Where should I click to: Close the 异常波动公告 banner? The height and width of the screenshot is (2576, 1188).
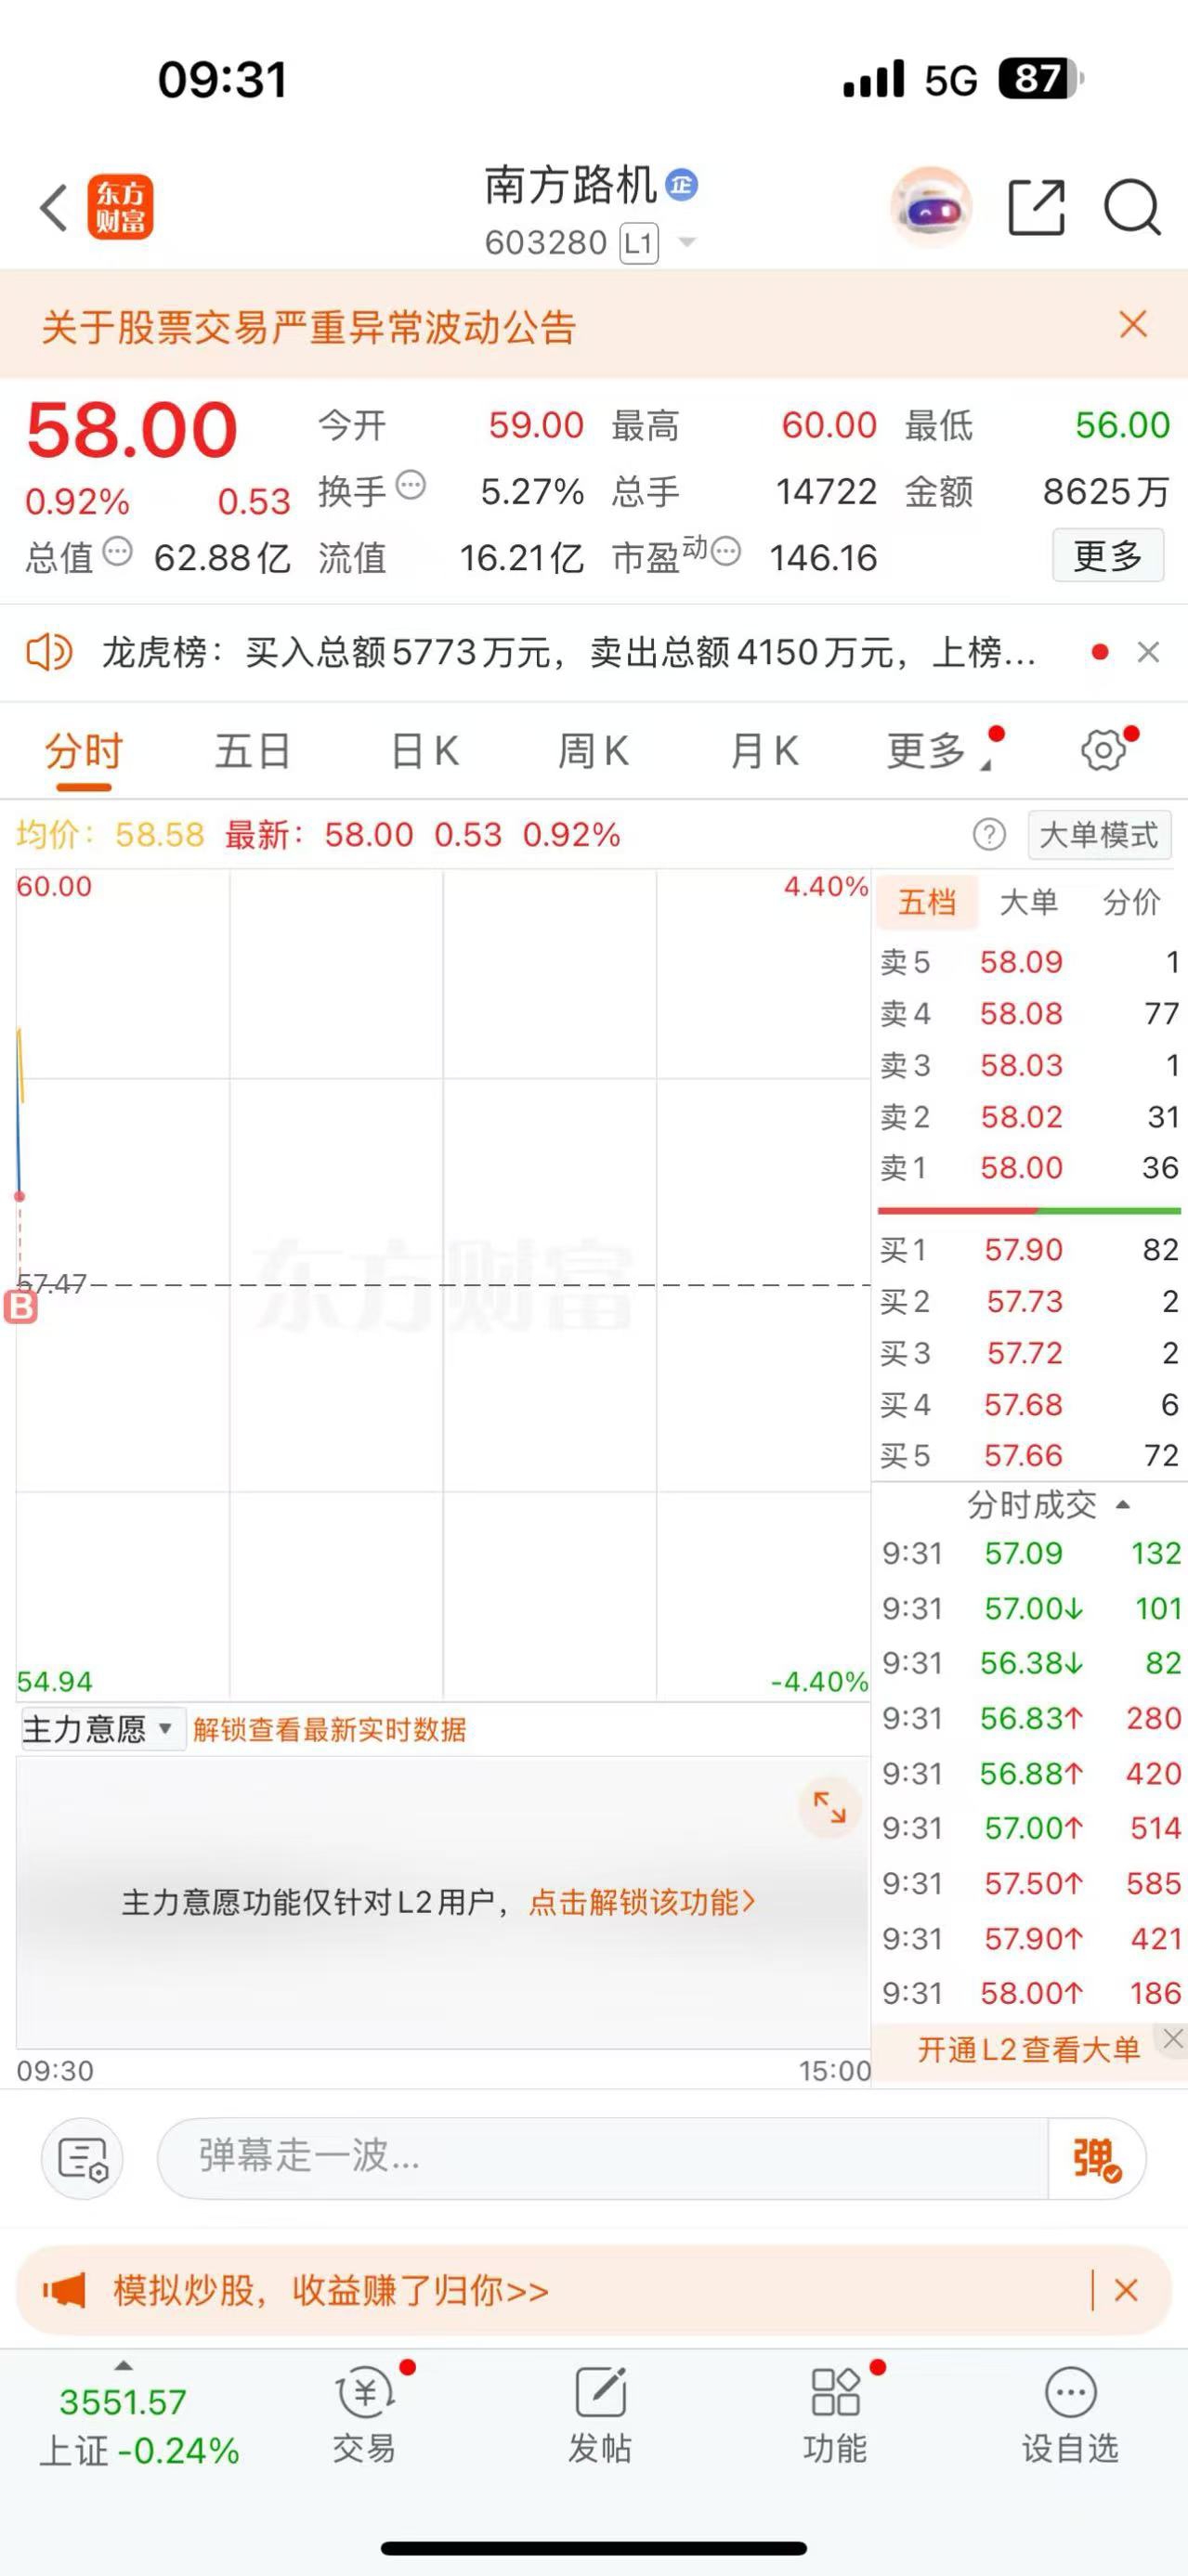pyautogui.click(x=1133, y=324)
